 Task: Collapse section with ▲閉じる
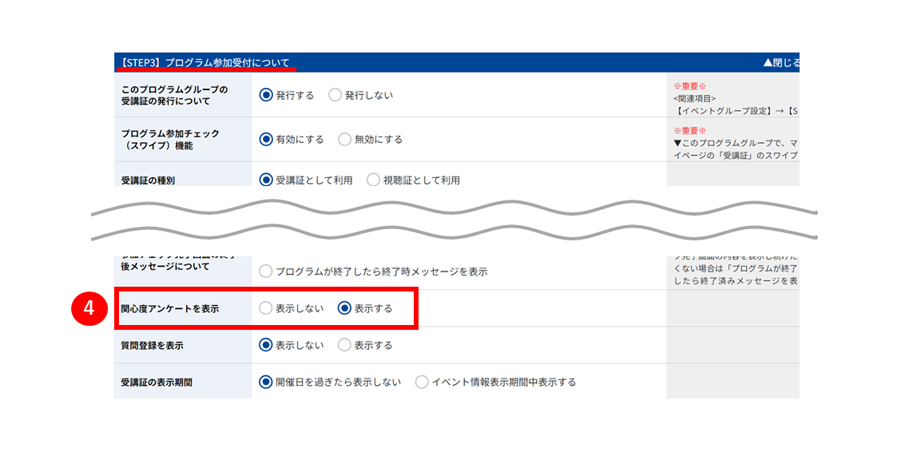tap(781, 62)
